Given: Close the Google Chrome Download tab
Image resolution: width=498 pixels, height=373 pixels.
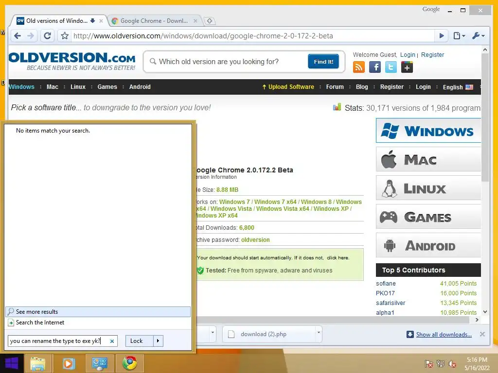Looking at the screenshot, I should pyautogui.click(x=196, y=21).
